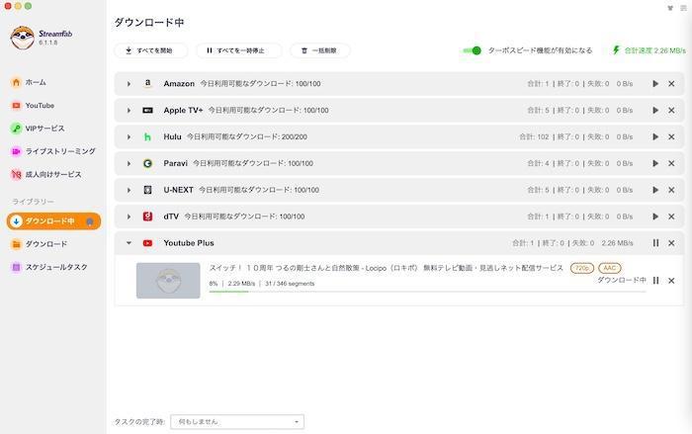
Task: Click the ダウンロード中 notification badge
Action: point(90,221)
